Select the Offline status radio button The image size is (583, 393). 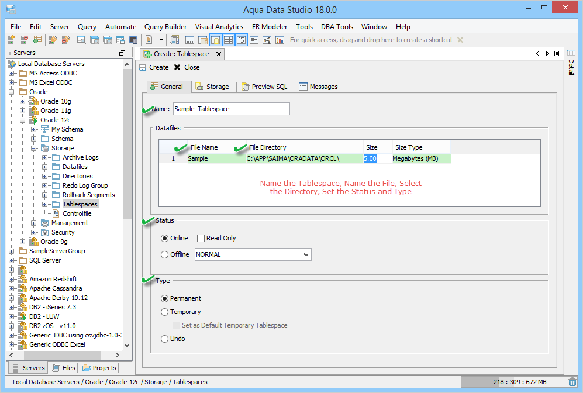[x=164, y=254]
